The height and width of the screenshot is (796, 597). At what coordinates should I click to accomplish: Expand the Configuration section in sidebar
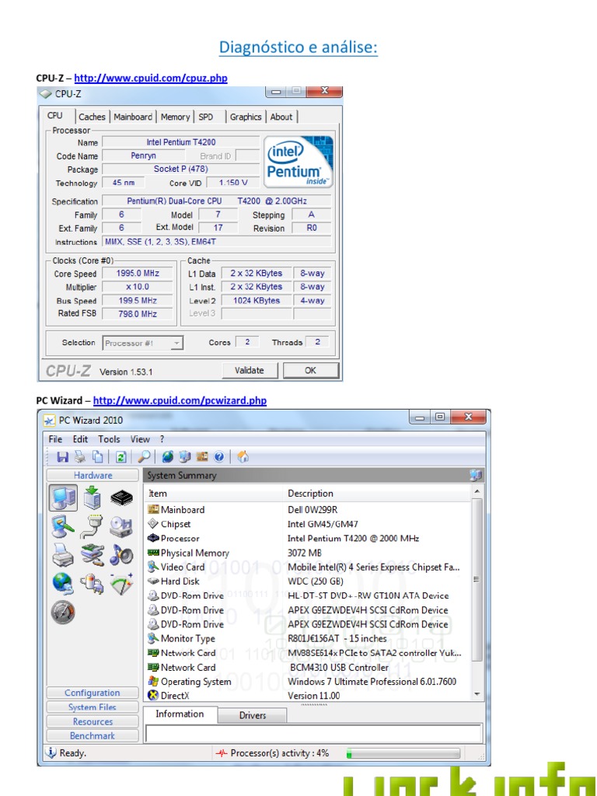(x=93, y=693)
